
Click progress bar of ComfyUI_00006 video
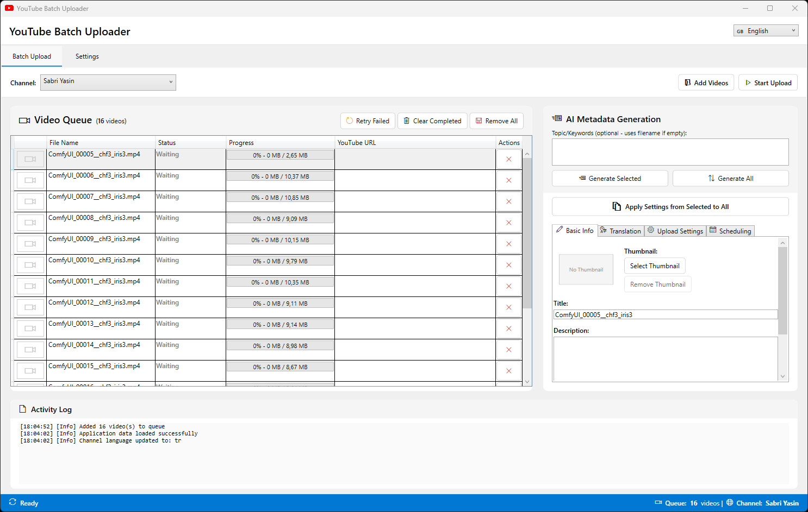pyautogui.click(x=280, y=176)
